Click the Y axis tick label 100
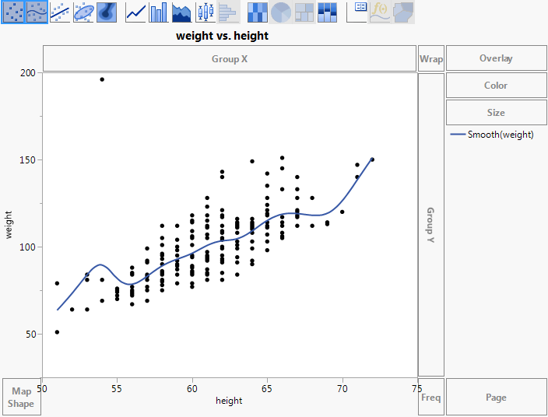This screenshot has width=548, height=417. click(x=27, y=247)
